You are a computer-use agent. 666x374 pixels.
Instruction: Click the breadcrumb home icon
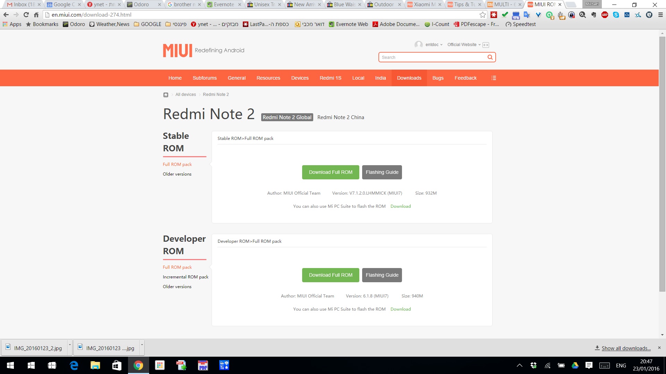tap(166, 95)
